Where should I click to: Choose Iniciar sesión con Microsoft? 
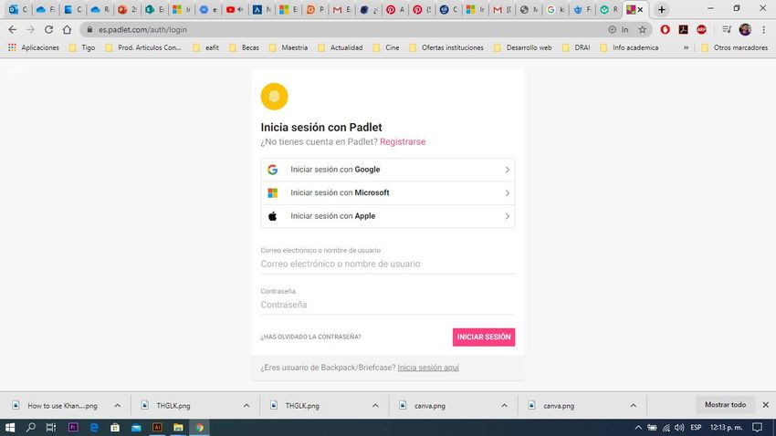click(388, 192)
